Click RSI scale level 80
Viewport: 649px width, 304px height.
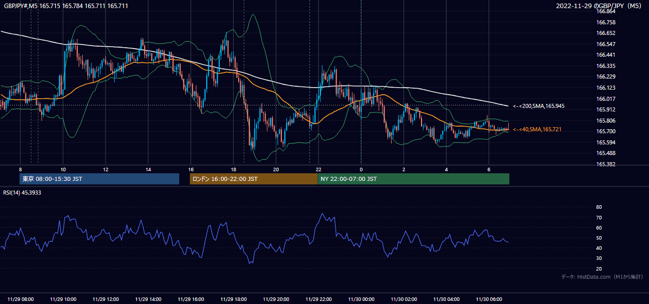point(599,207)
